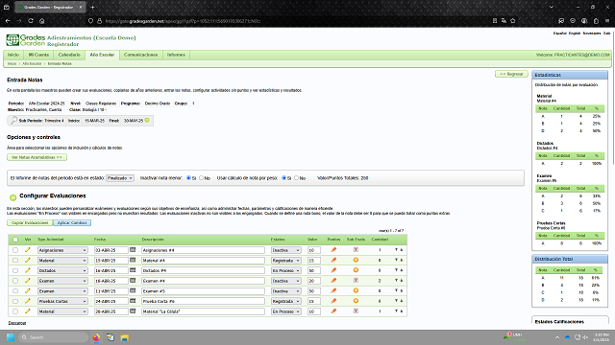Click the Año Escolar breadcrumb link
Screen dimensions: 615x345
click(x=32, y=63)
